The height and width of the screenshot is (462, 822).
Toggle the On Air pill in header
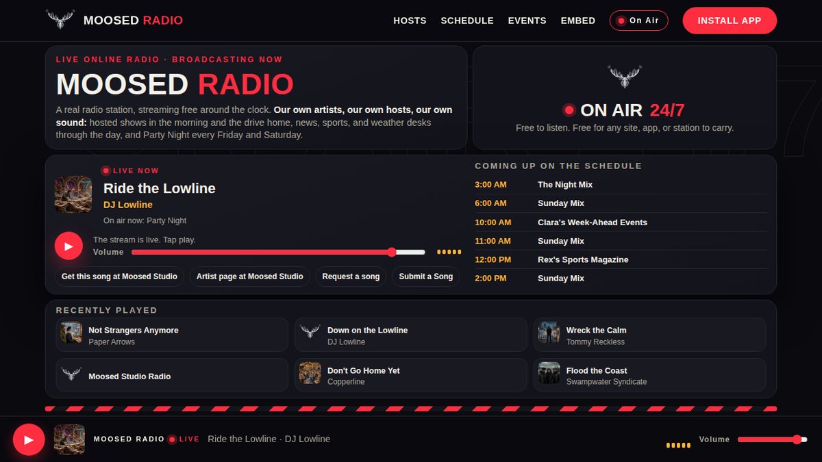pyautogui.click(x=638, y=21)
